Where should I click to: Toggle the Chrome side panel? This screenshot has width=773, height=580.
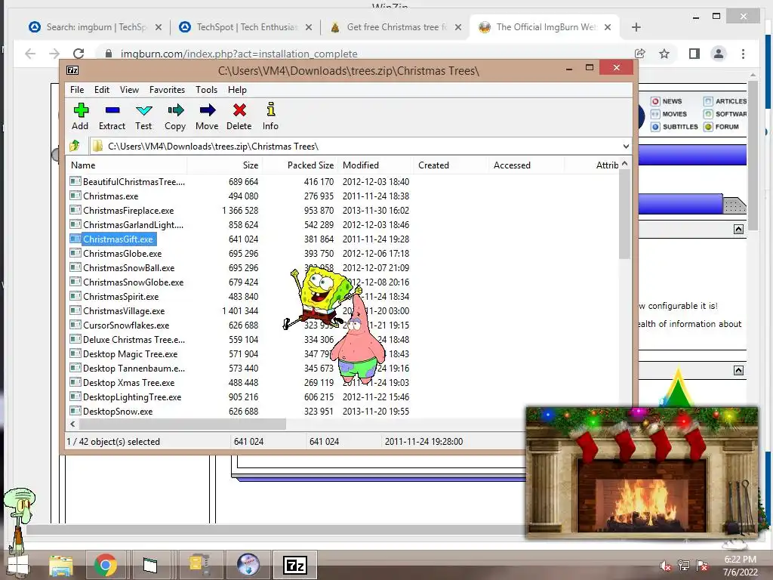tap(694, 54)
